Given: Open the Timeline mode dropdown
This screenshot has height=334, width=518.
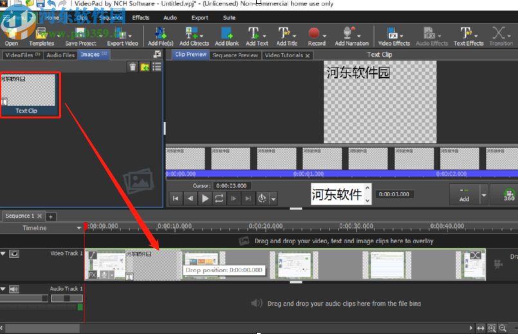Looking at the screenshot, I should pyautogui.click(x=79, y=228).
